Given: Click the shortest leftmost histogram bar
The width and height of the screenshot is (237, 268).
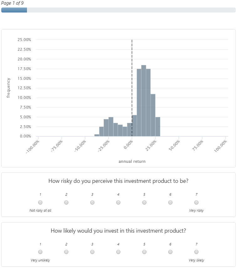Looking at the screenshot, I should 97,135.
